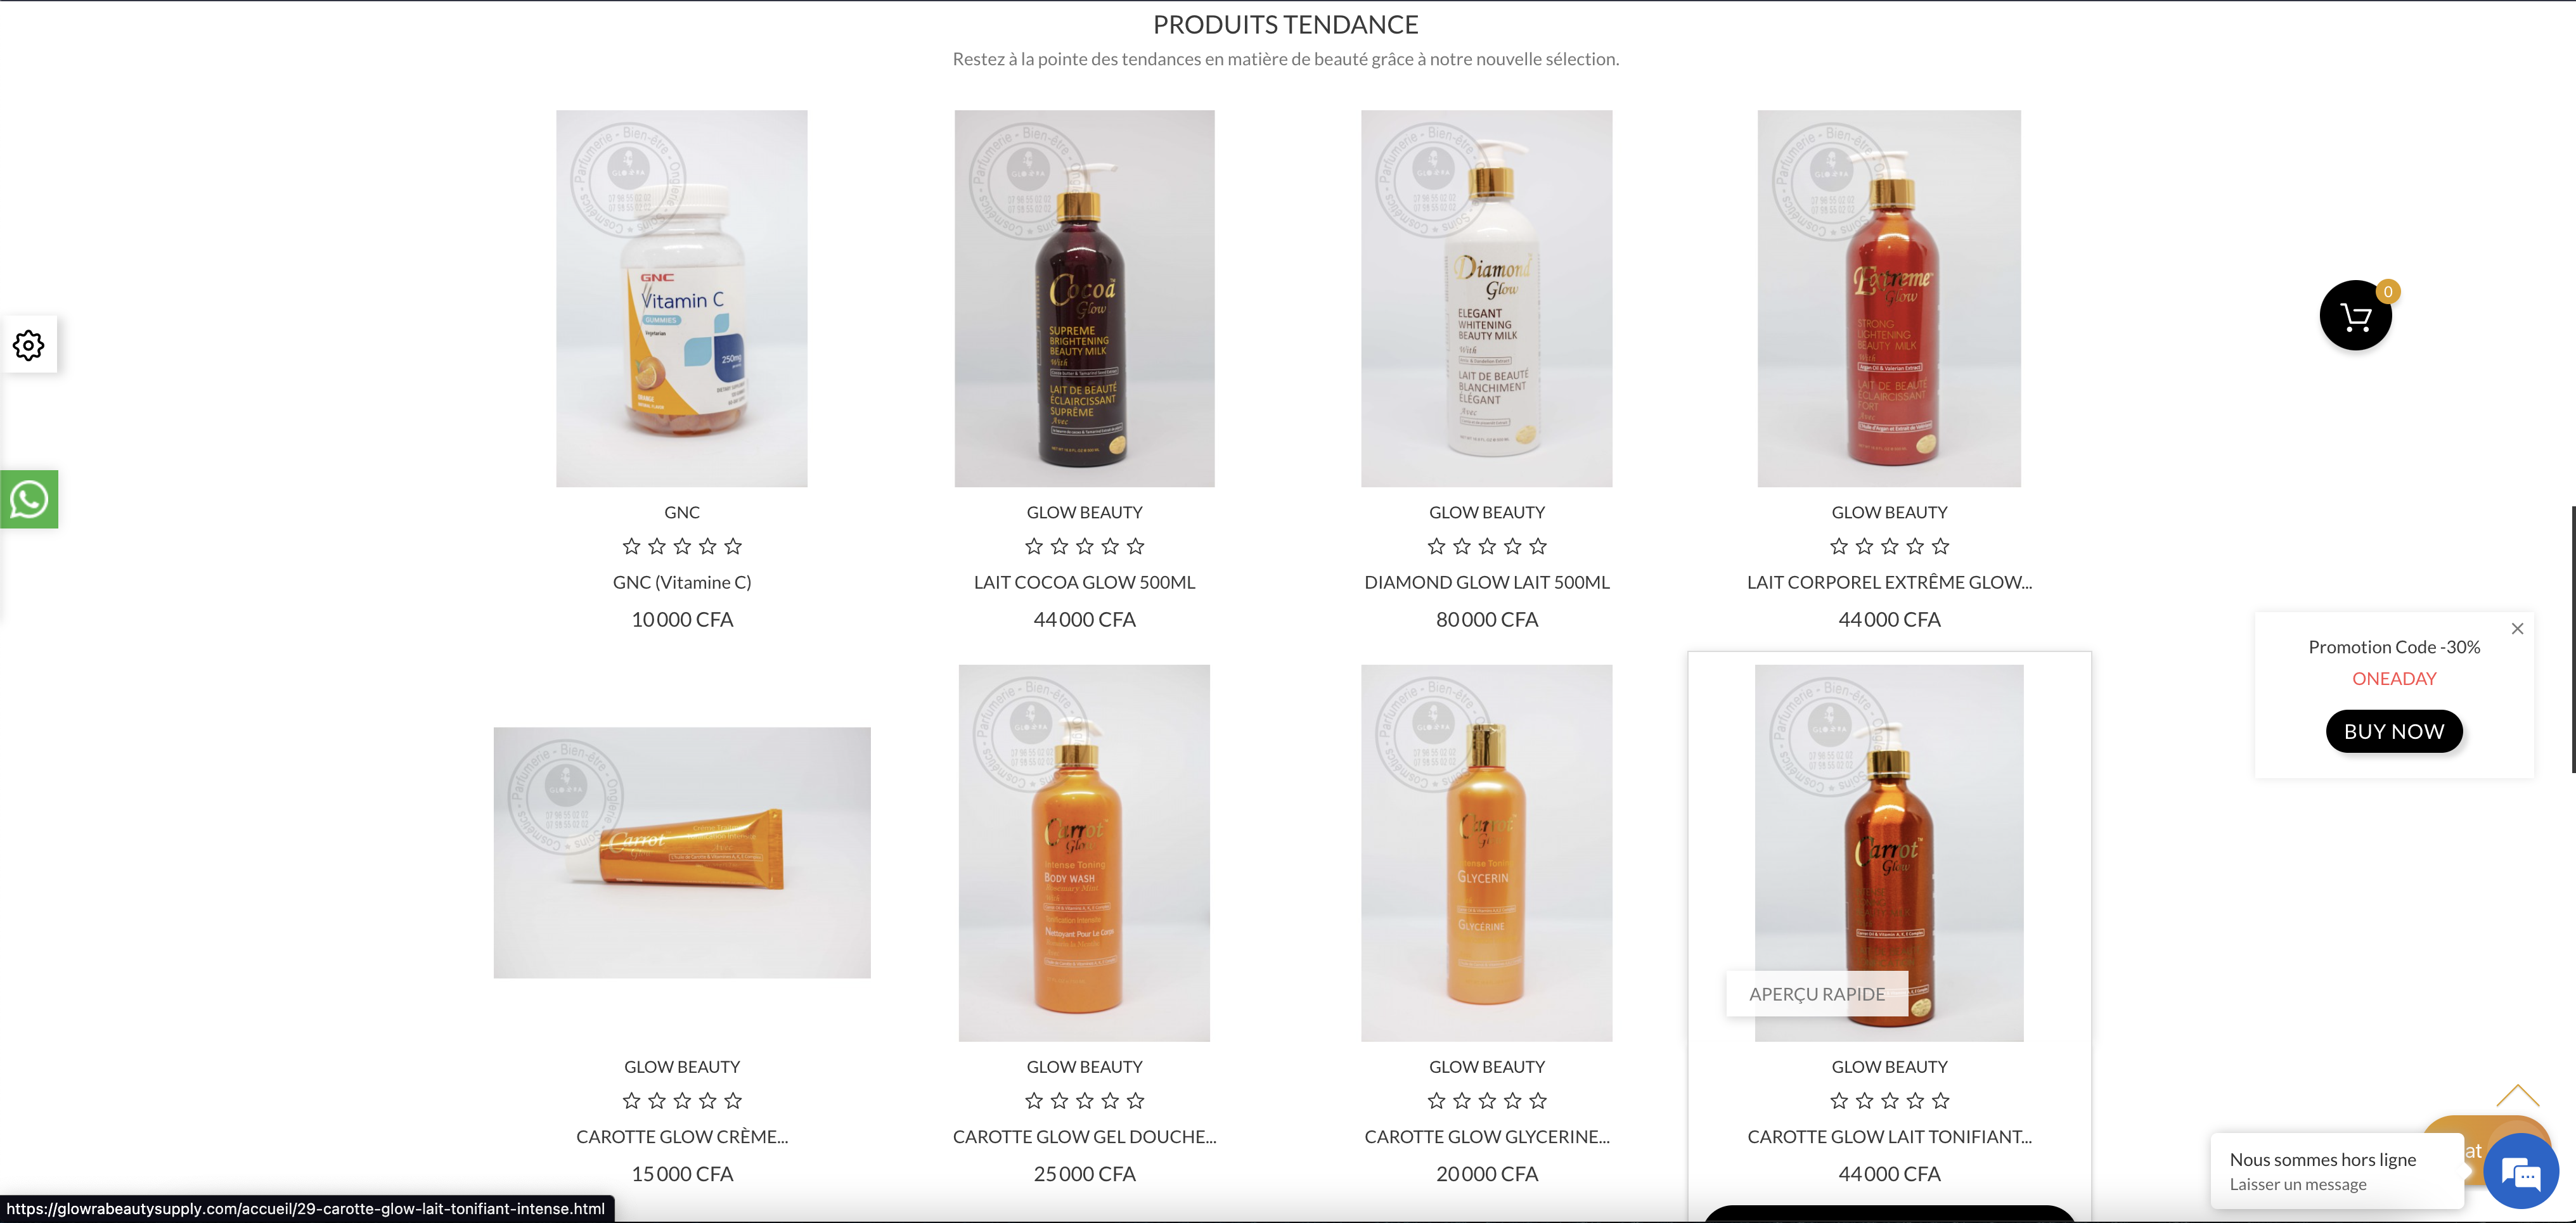Open the live chat bubble icon
Viewport: 2576px width, 1223px height.
(x=2521, y=1171)
